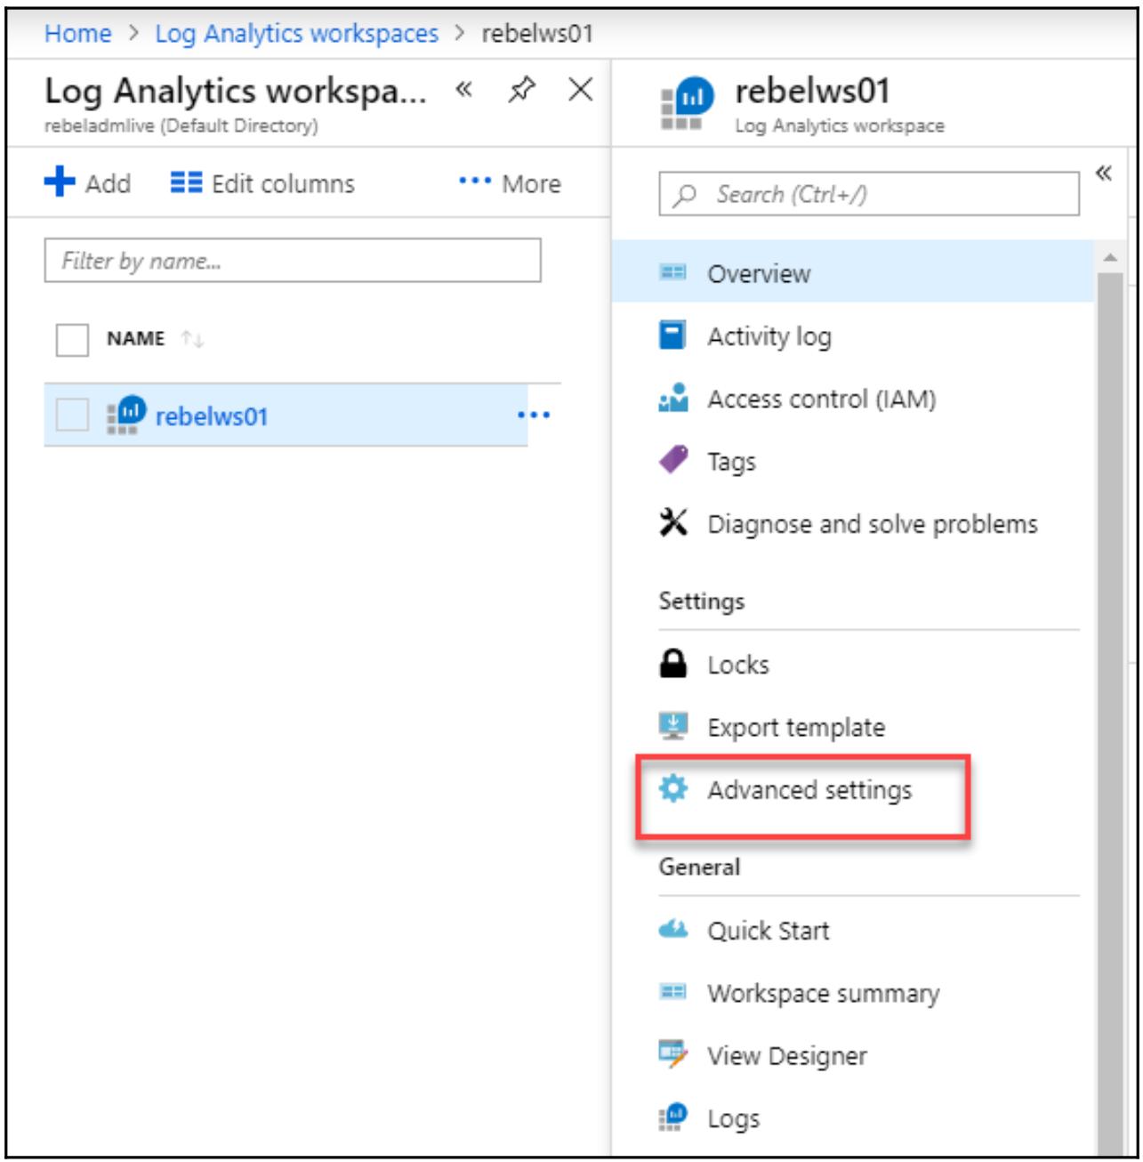
Task: Select Workspace summary in the menu
Action: tap(823, 993)
